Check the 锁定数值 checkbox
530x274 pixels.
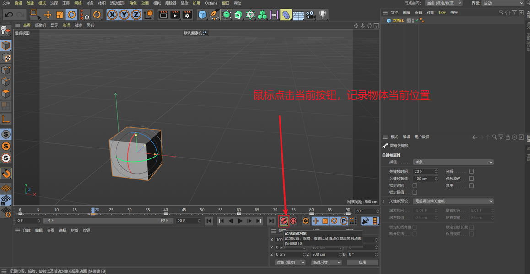[x=415, y=192]
